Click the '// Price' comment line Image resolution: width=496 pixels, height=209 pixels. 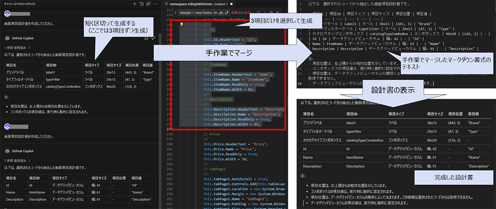point(211,134)
